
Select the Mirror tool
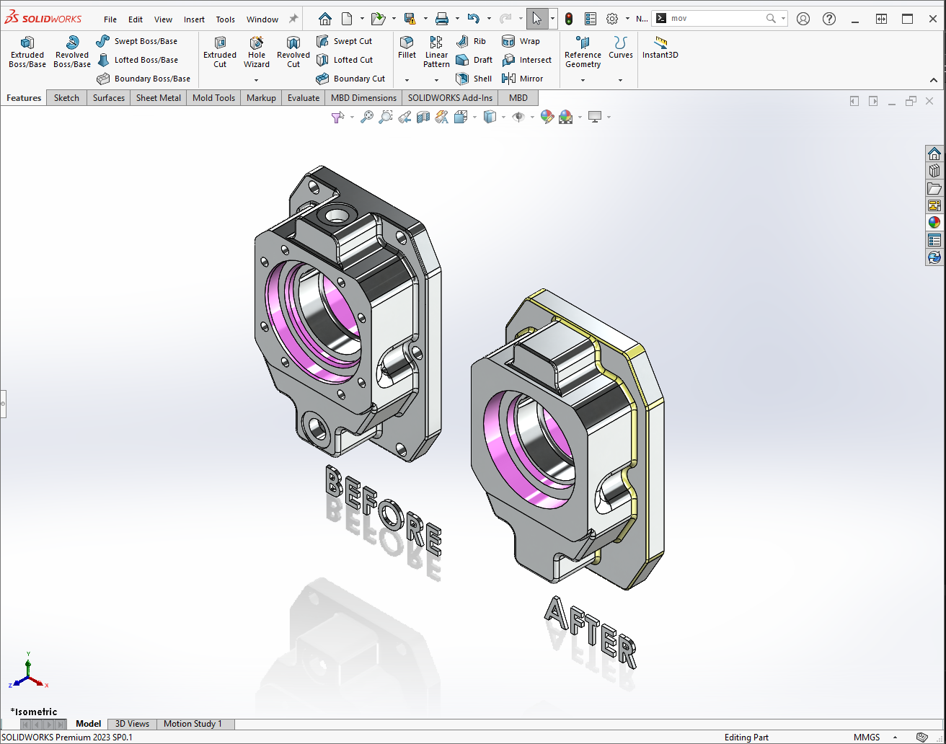click(523, 79)
